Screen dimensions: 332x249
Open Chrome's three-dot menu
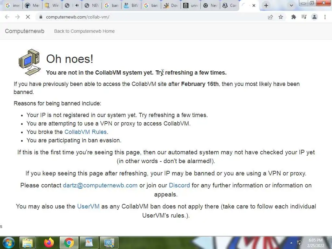[325, 17]
